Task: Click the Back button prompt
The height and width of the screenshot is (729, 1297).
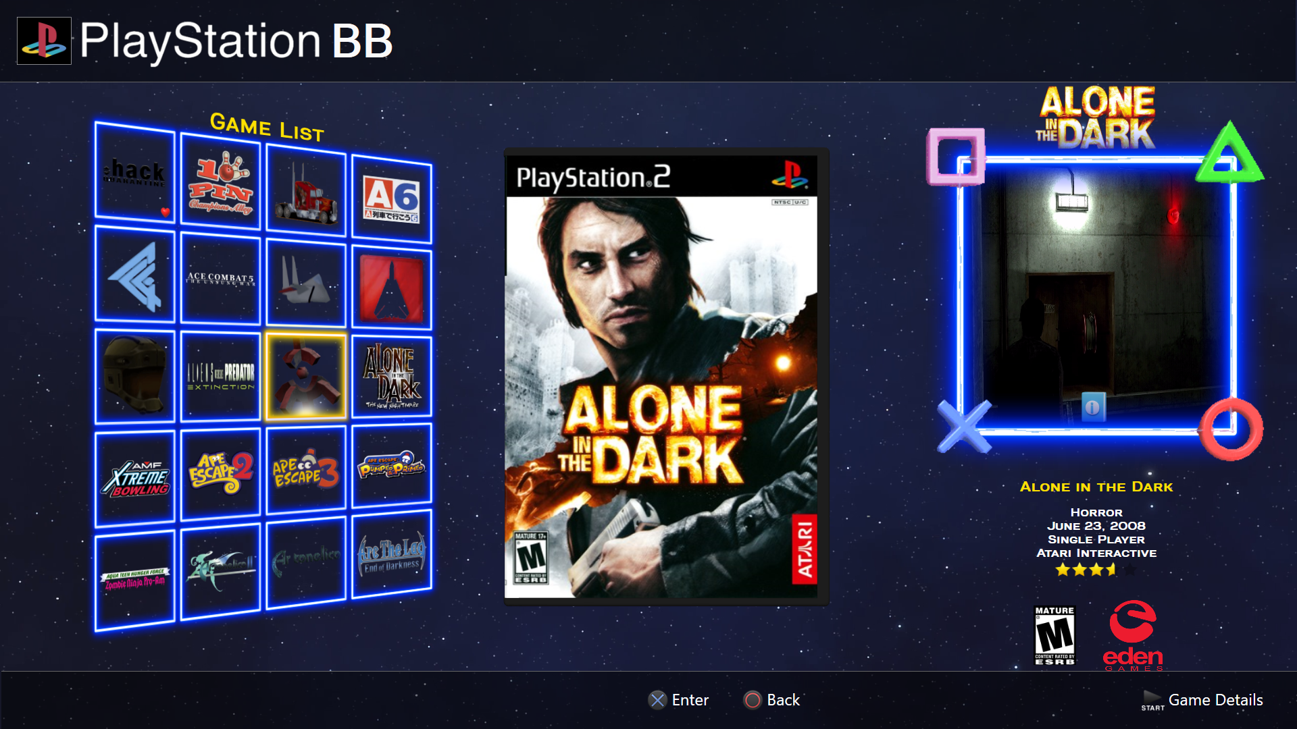Action: tap(771, 700)
